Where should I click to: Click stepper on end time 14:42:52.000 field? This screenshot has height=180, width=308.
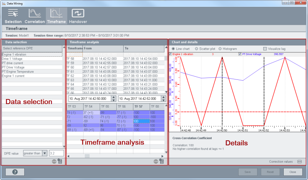(163, 99)
